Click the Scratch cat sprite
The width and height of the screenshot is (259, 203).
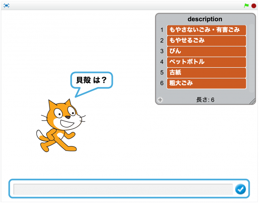pyautogui.click(x=60, y=126)
